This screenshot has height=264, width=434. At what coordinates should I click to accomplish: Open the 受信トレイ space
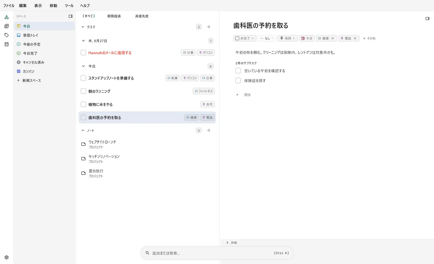click(x=45, y=35)
